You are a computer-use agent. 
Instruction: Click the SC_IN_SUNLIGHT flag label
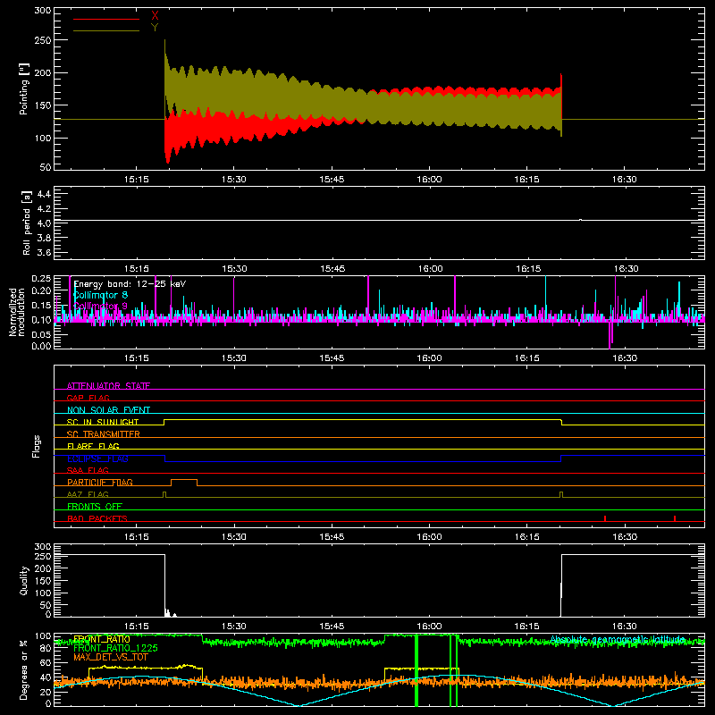tap(103, 422)
